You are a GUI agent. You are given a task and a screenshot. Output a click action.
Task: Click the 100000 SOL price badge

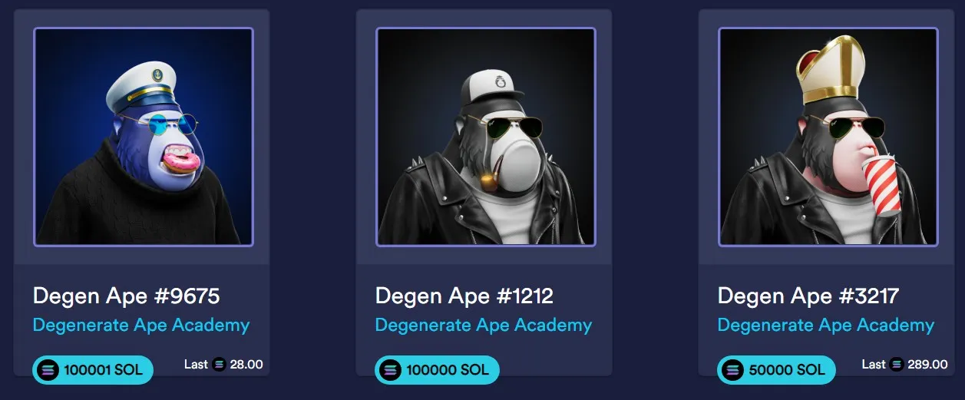(x=437, y=370)
